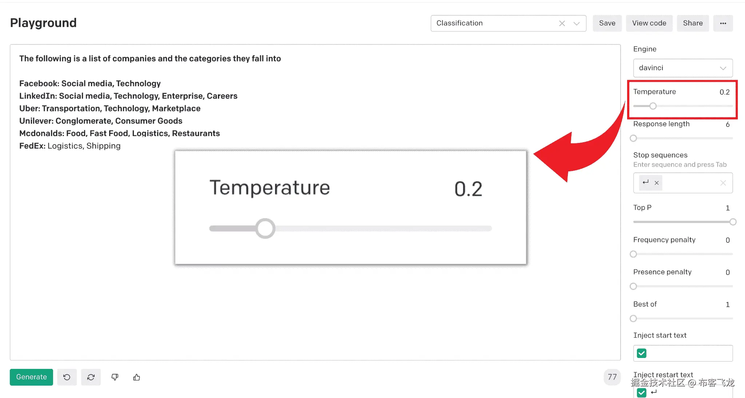Click the Save button
745x398 pixels.
tap(607, 23)
